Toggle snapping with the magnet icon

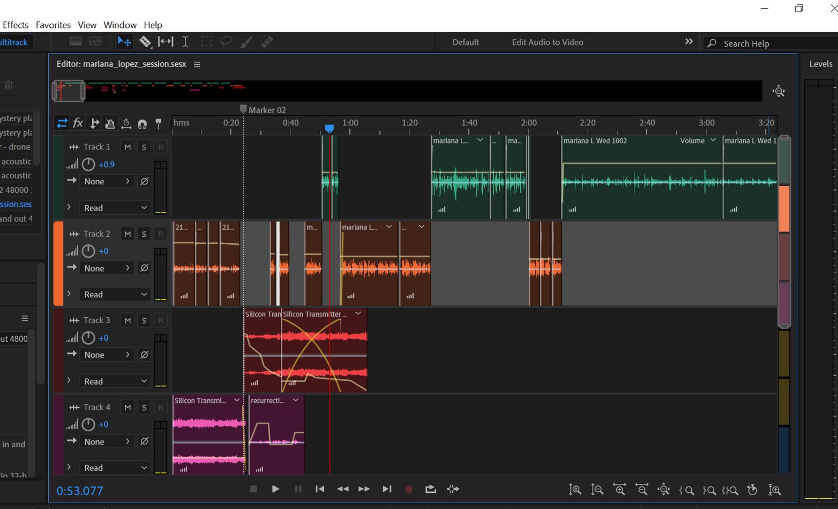(141, 123)
